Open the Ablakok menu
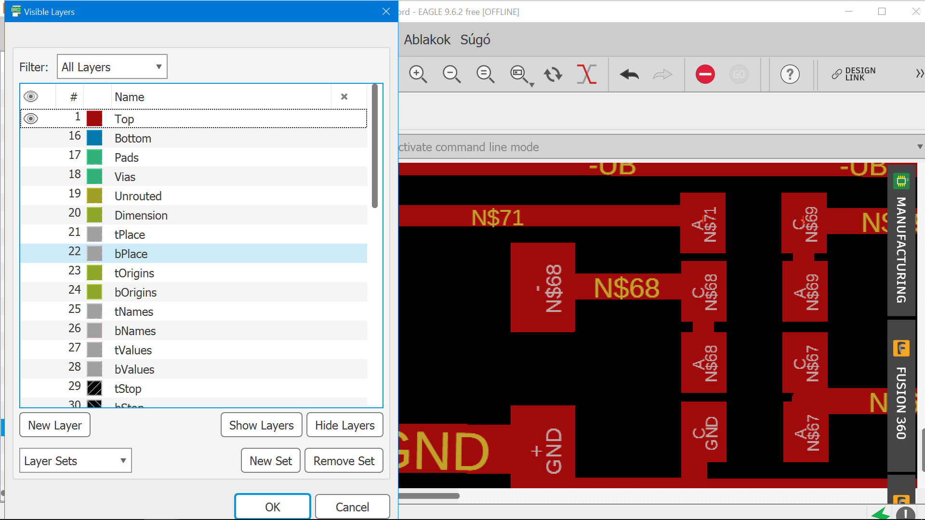925x520 pixels. [x=427, y=39]
